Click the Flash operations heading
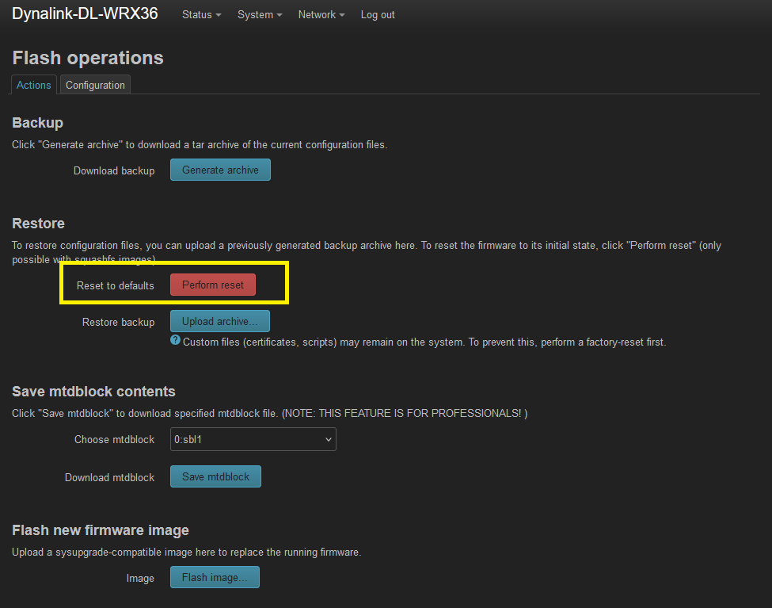This screenshot has width=772, height=608. point(88,58)
